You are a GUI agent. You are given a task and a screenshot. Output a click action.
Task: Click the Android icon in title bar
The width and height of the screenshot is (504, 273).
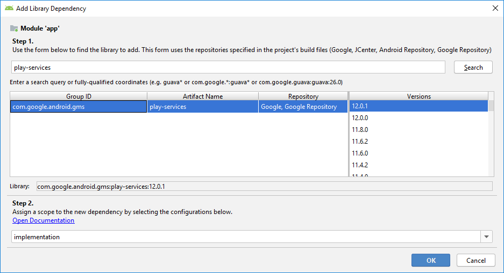click(9, 9)
